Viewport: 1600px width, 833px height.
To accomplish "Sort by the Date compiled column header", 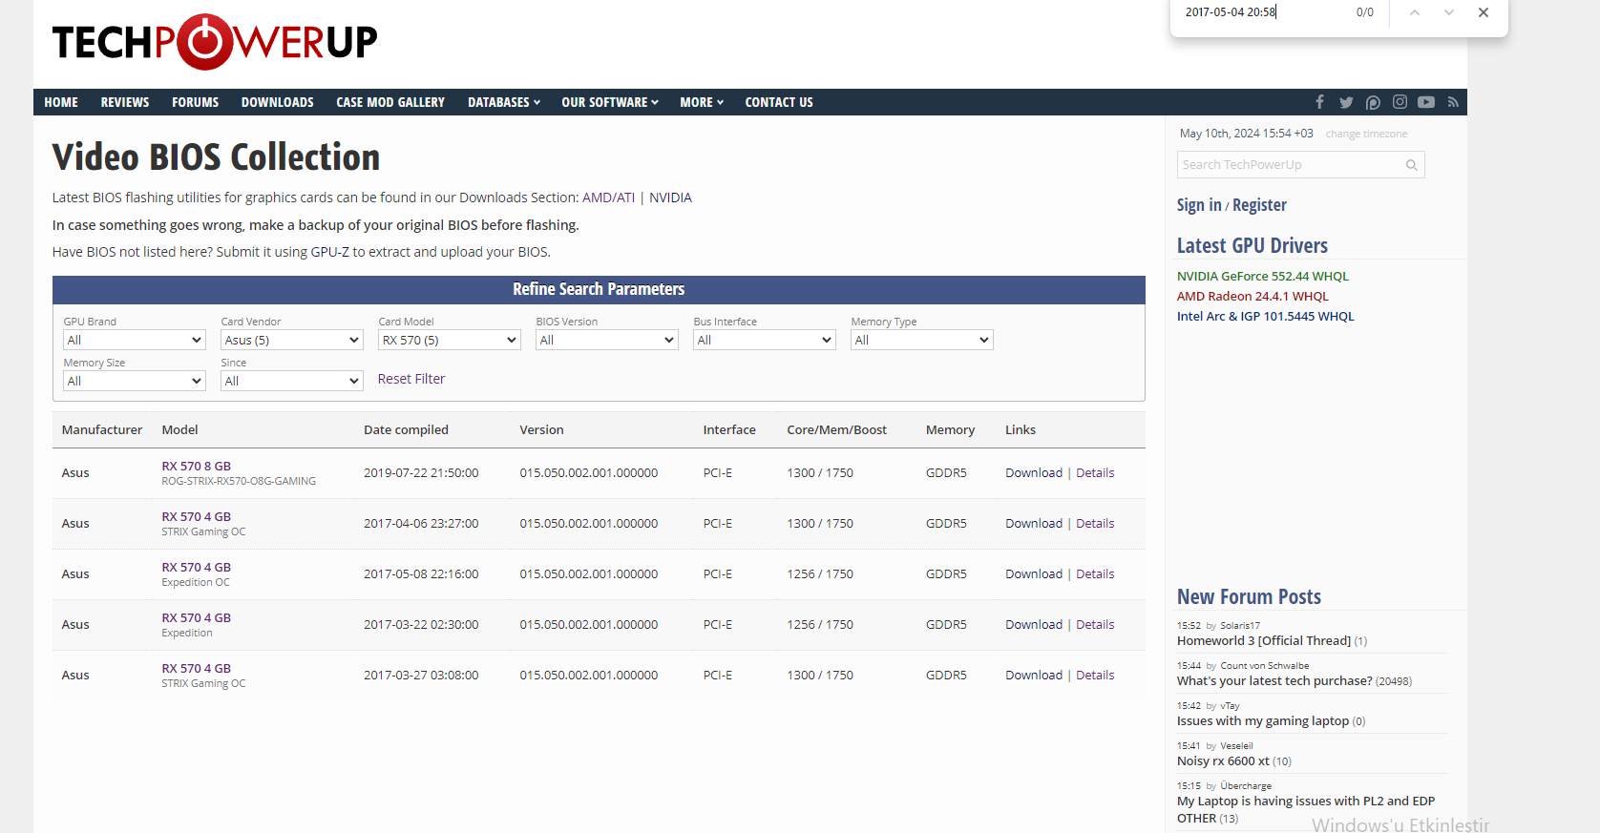I will 406,429.
